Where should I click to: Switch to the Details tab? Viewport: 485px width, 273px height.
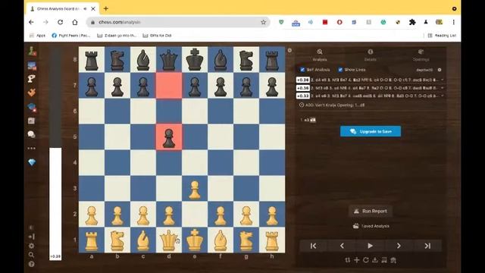click(371, 55)
